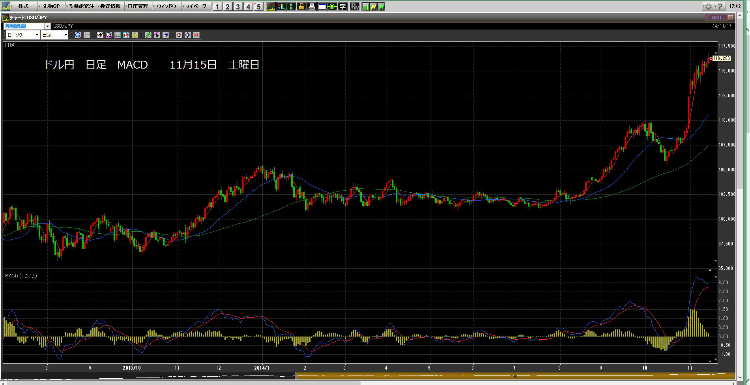Click the 14/11/17 date text
The height and width of the screenshot is (385, 750).
pyautogui.click(x=722, y=26)
